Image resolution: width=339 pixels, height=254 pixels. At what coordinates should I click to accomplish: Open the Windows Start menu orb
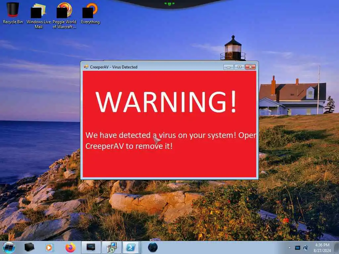click(x=9, y=247)
